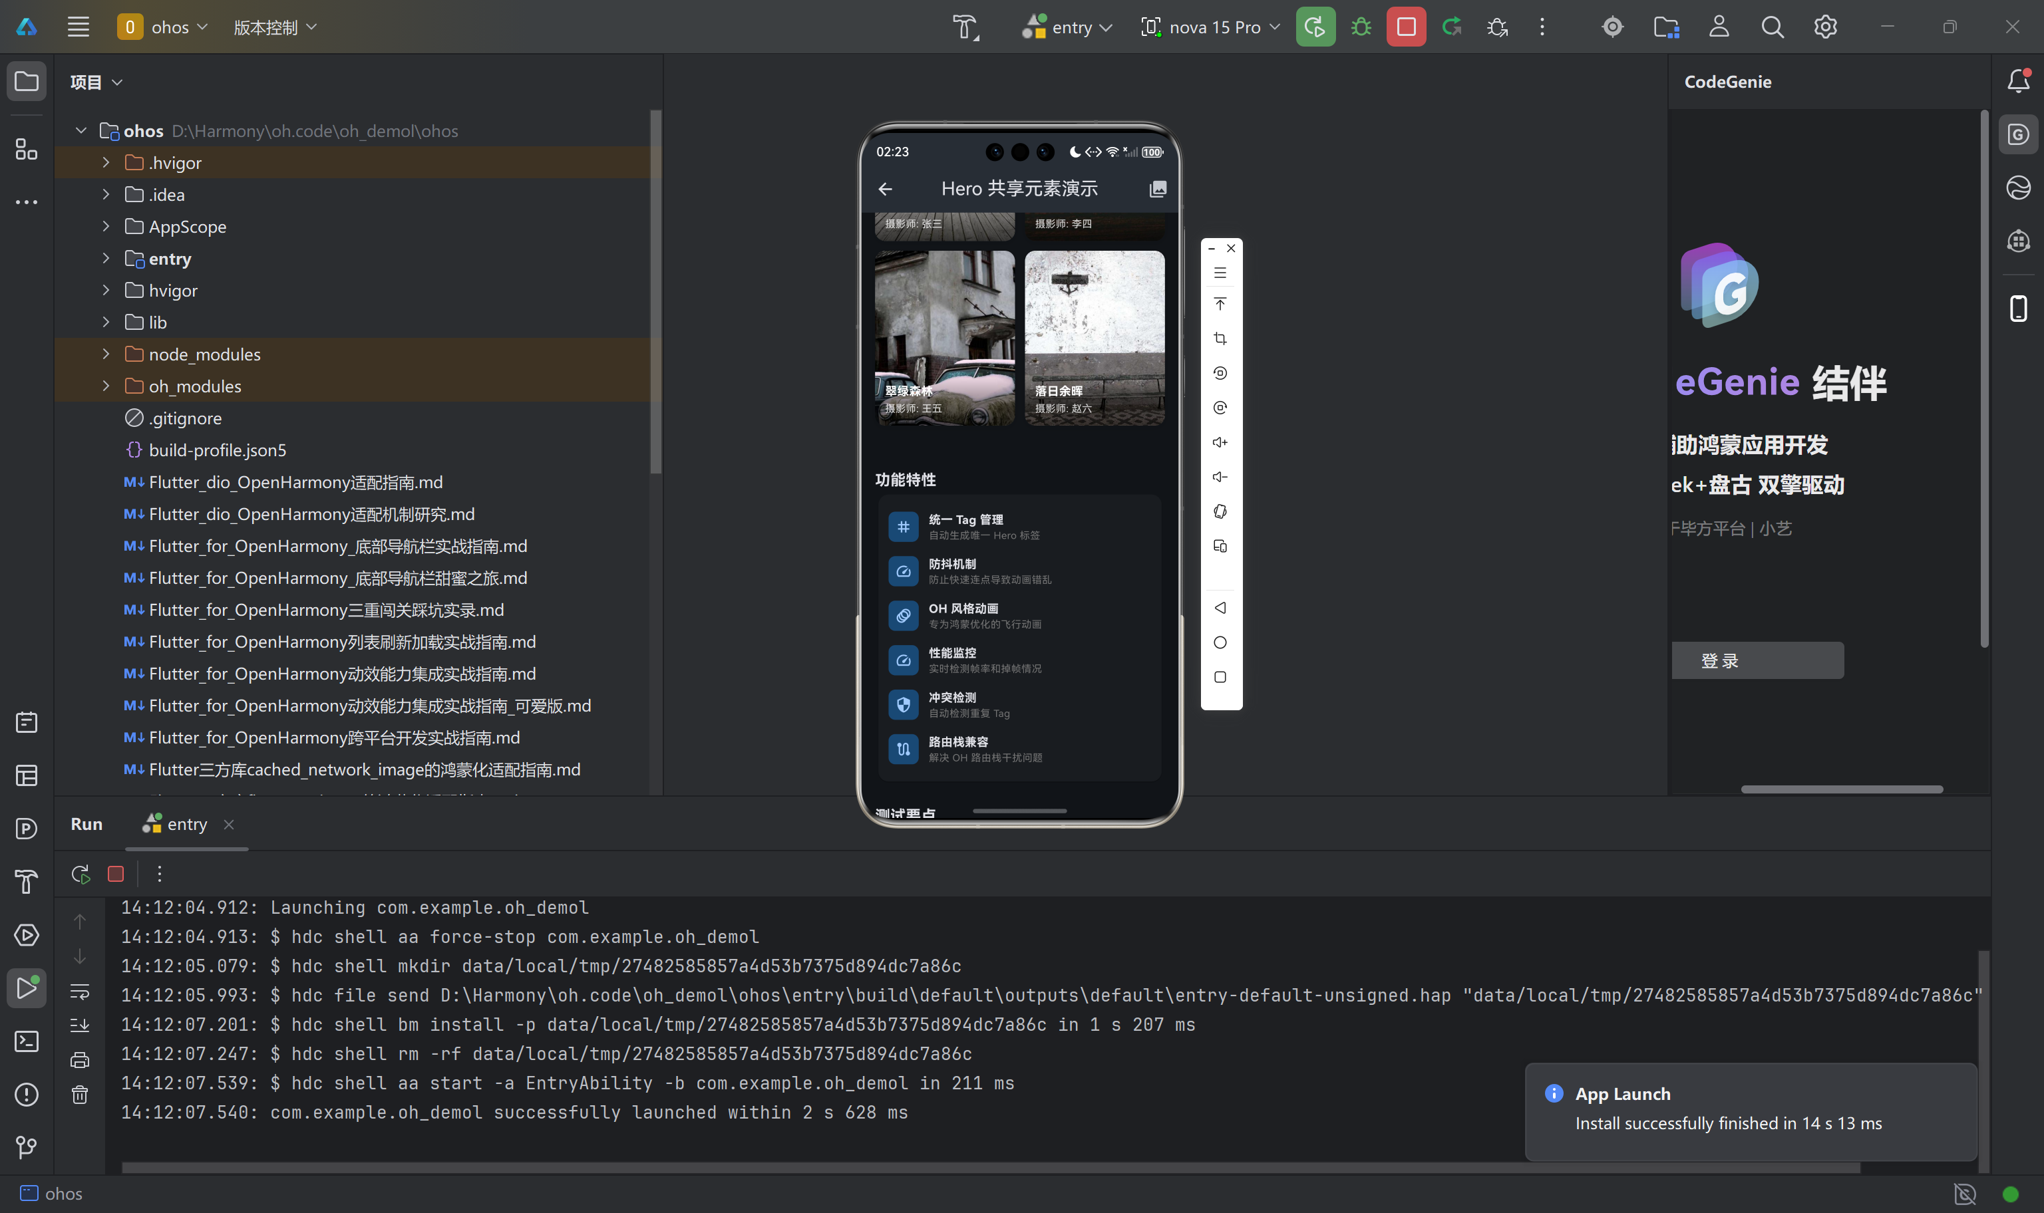This screenshot has height=1213, width=2044.
Task: Open the ohos project dropdown
Action: (164, 27)
